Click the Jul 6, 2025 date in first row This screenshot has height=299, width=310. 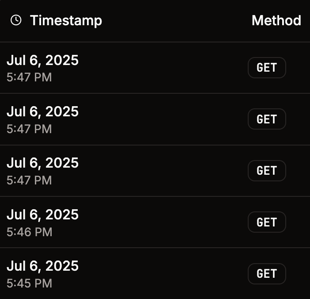click(x=42, y=60)
